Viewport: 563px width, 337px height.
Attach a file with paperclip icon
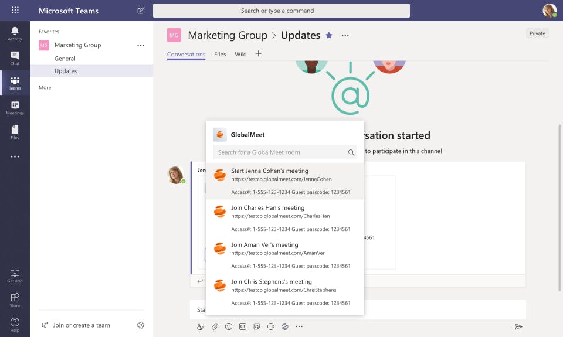click(215, 326)
